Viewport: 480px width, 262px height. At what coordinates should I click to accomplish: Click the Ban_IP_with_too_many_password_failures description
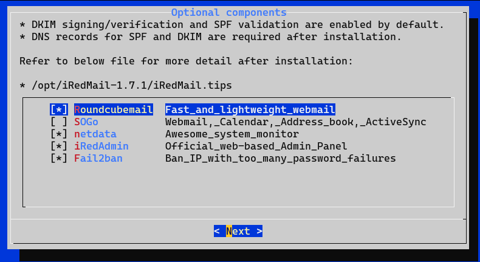281,159
